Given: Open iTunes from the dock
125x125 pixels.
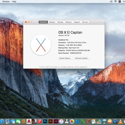Looking at the screenshot, I should click(x=61, y=121).
